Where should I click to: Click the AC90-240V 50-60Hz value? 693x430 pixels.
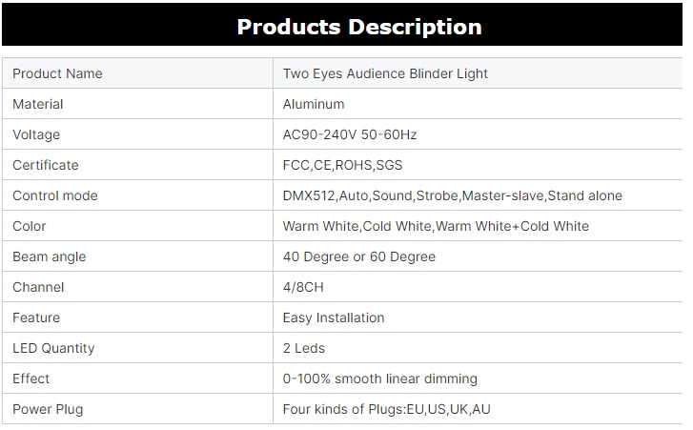click(350, 134)
